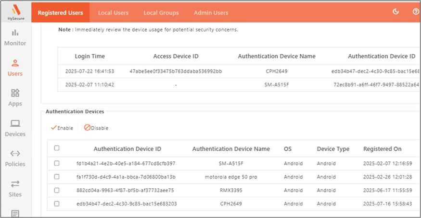Toggle dark mode moon icon

(396, 12)
